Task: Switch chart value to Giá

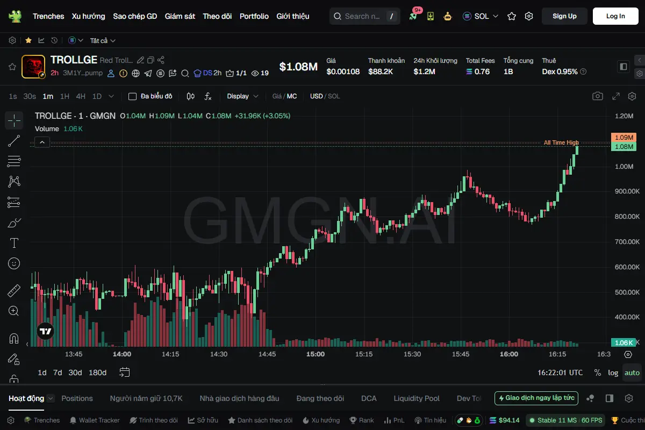Action: tap(277, 96)
